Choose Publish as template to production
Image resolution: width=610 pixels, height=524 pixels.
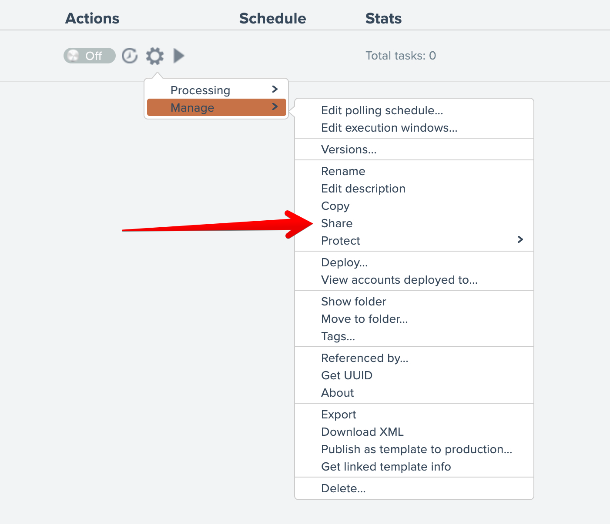coord(416,449)
